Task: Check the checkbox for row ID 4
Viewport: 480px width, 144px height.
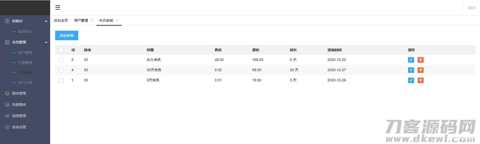Action: pyautogui.click(x=61, y=70)
